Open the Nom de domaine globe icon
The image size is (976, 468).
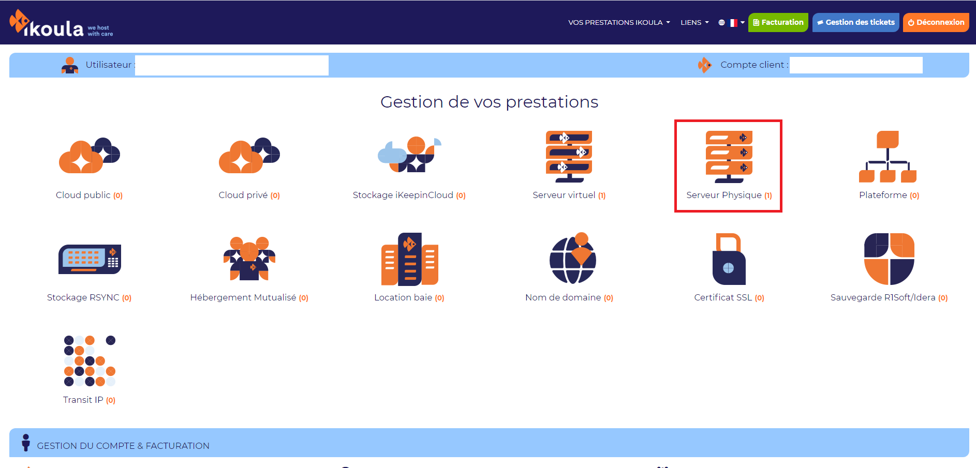click(573, 258)
